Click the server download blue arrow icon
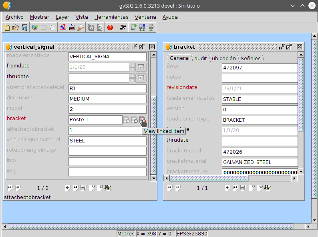318x237 pixels. pyautogui.click(x=142, y=28)
